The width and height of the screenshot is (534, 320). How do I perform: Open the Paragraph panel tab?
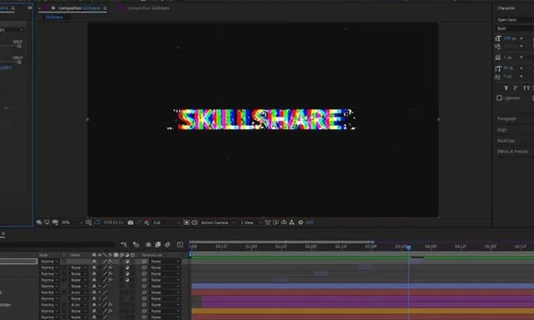coord(506,118)
